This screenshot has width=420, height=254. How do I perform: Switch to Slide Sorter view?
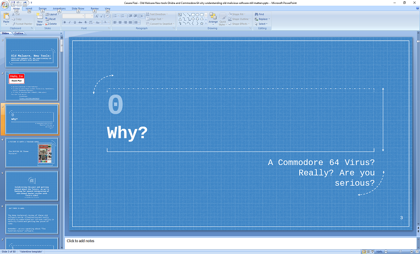368,252
